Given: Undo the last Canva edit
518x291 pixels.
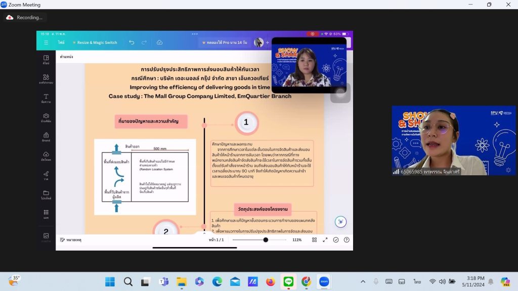Looking at the screenshot, I should 132,42.
